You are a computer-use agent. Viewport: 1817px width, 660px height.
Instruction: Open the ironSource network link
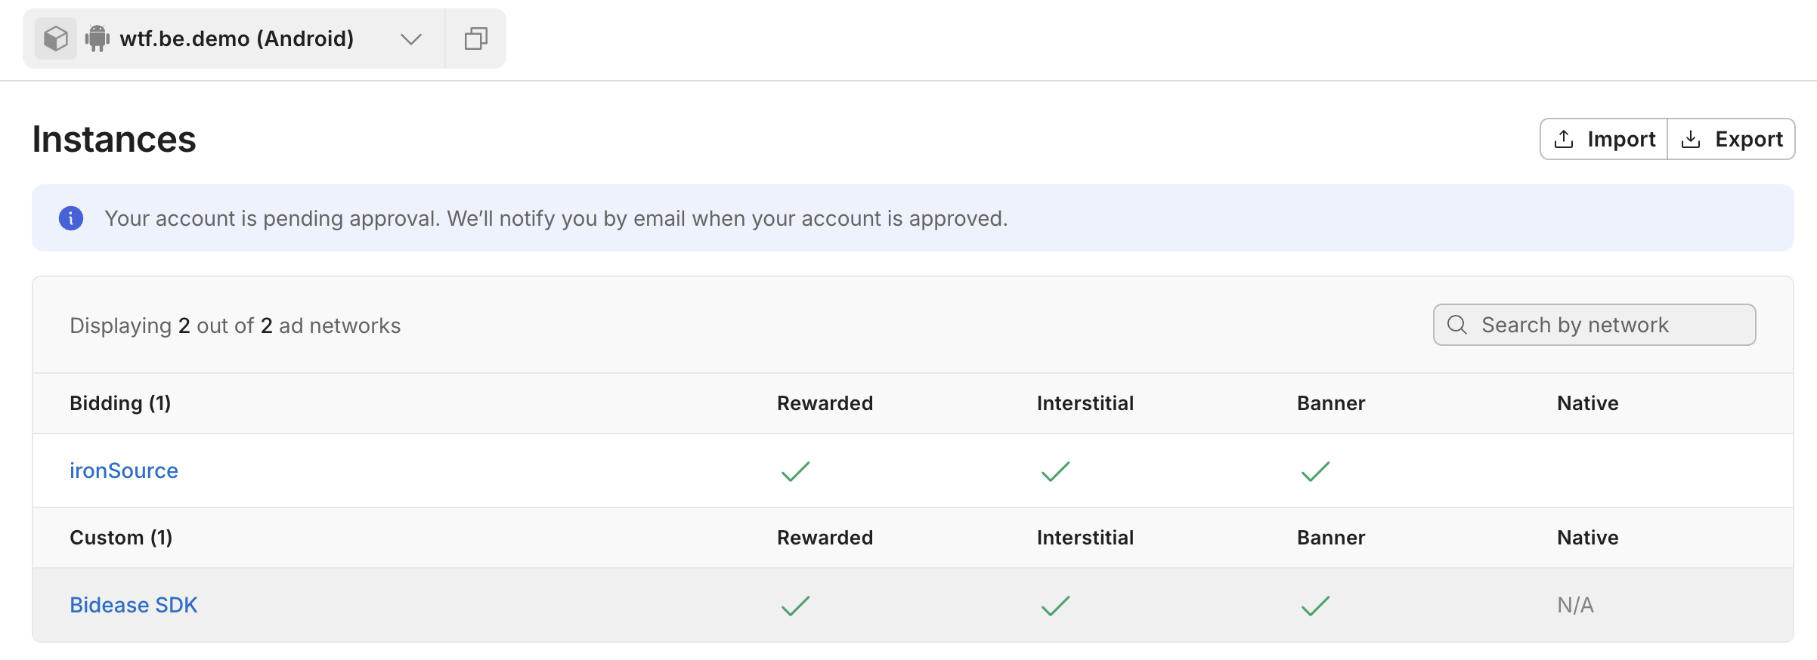(x=124, y=470)
